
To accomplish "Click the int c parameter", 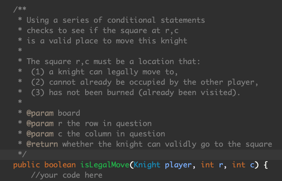I will click(x=243, y=165).
